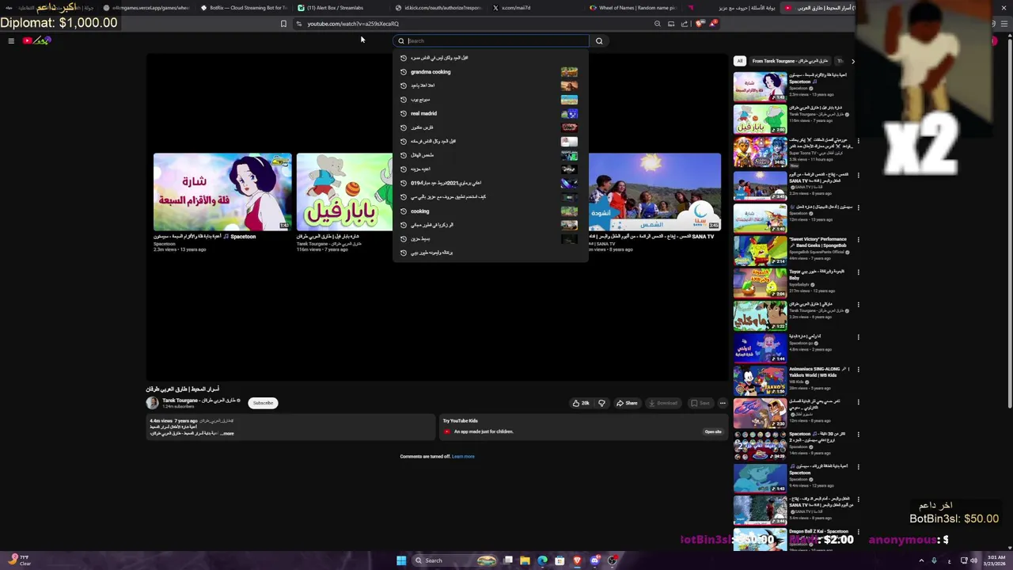Open Brave browser from taskbar
The width and height of the screenshot is (1013, 570).
[x=577, y=560]
